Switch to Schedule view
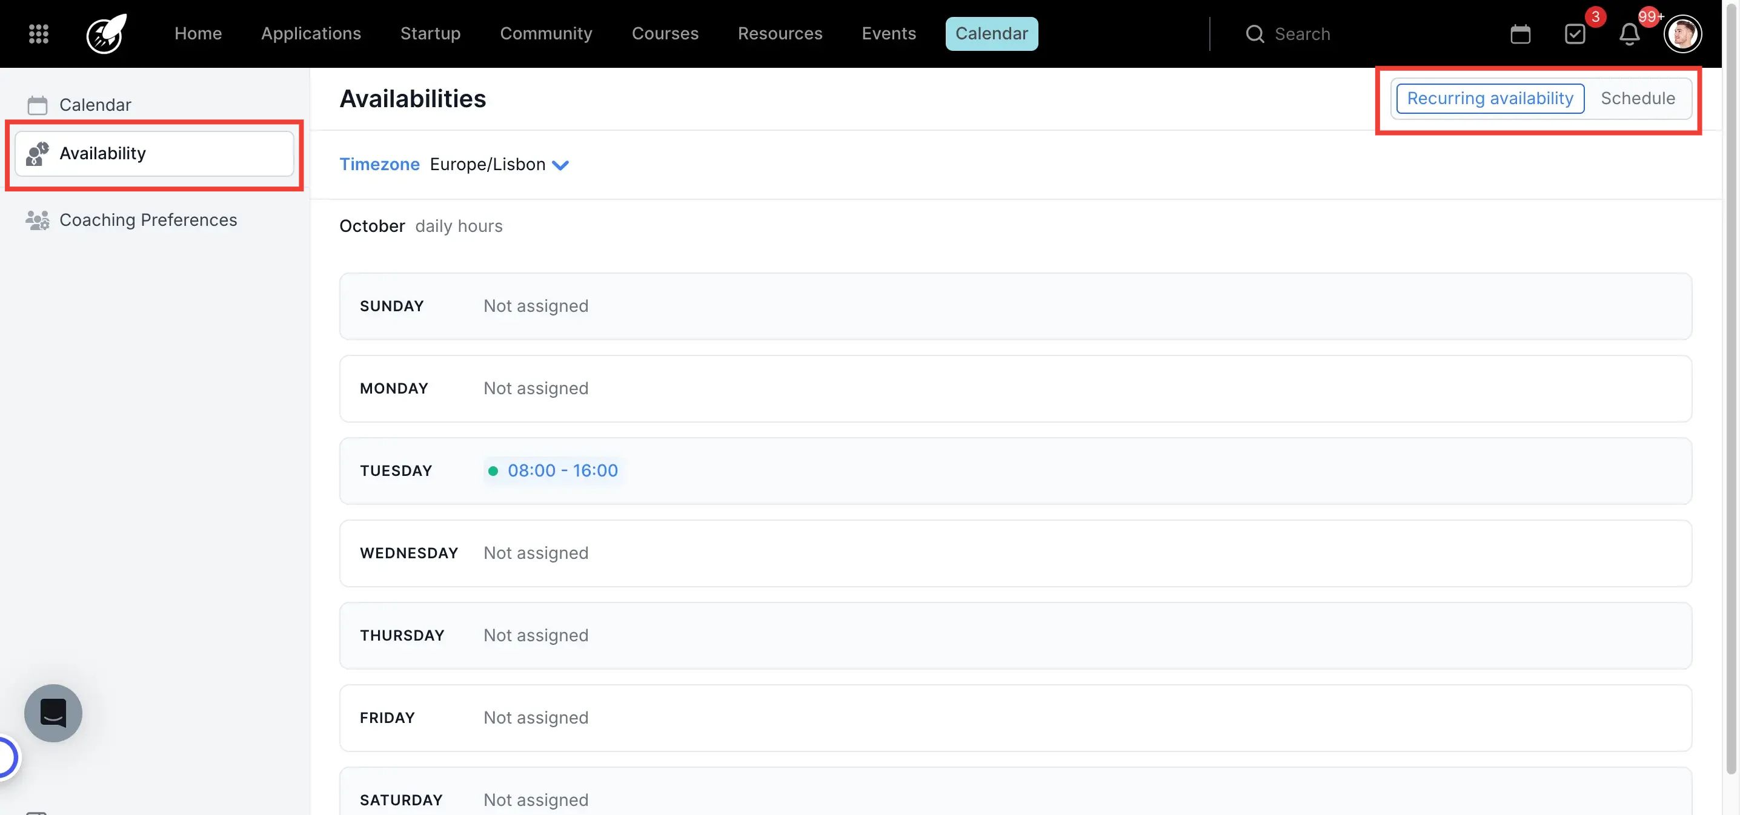Viewport: 1740px width, 815px height. pos(1638,99)
